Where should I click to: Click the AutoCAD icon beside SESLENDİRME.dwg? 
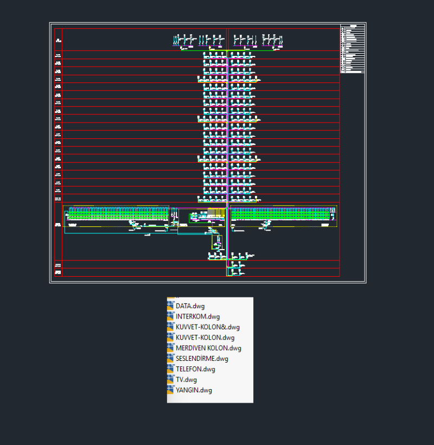[171, 358]
